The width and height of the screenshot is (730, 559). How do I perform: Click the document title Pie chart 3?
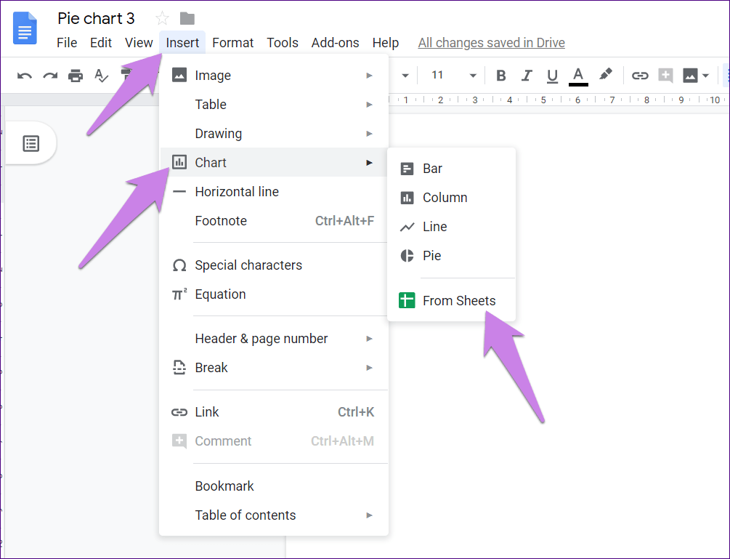click(96, 19)
